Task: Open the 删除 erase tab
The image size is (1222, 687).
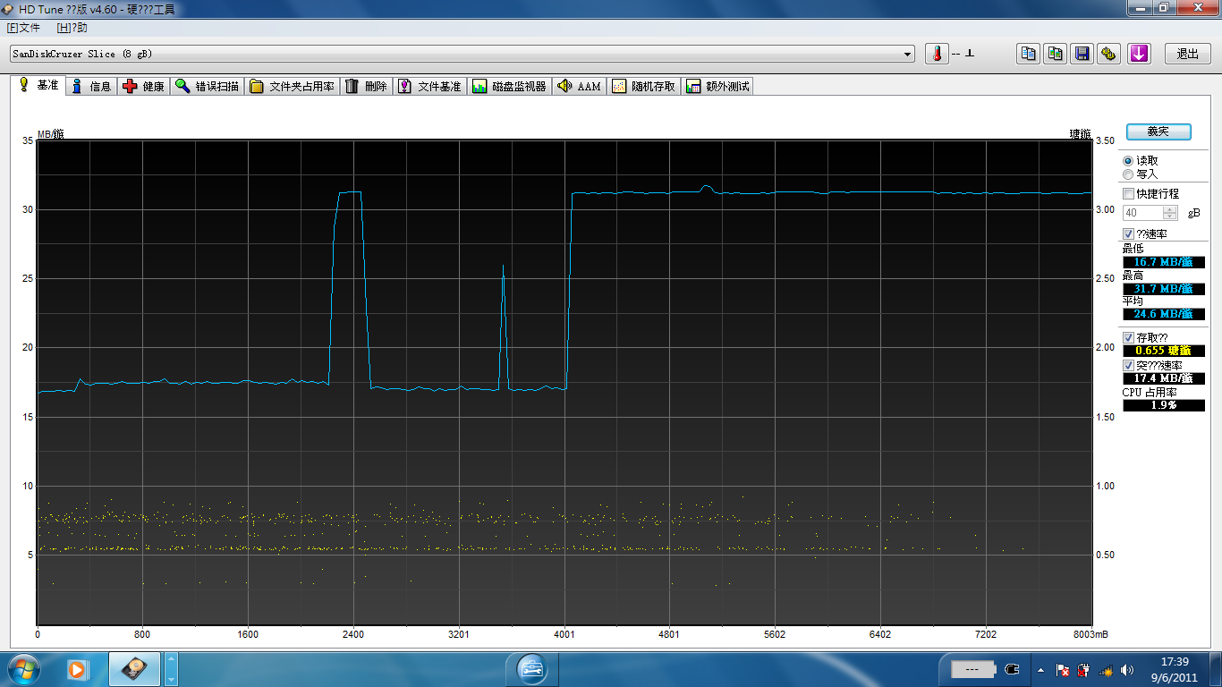Action: [367, 86]
